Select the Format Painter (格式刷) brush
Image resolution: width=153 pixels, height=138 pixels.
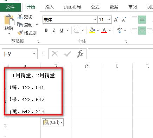[27, 33]
